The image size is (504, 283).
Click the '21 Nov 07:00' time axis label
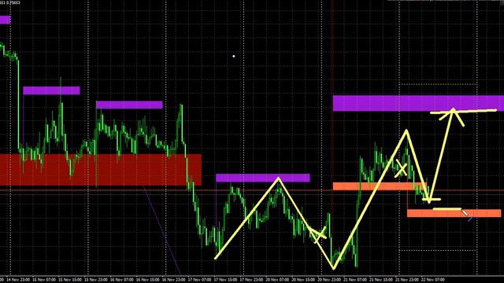[355, 280]
